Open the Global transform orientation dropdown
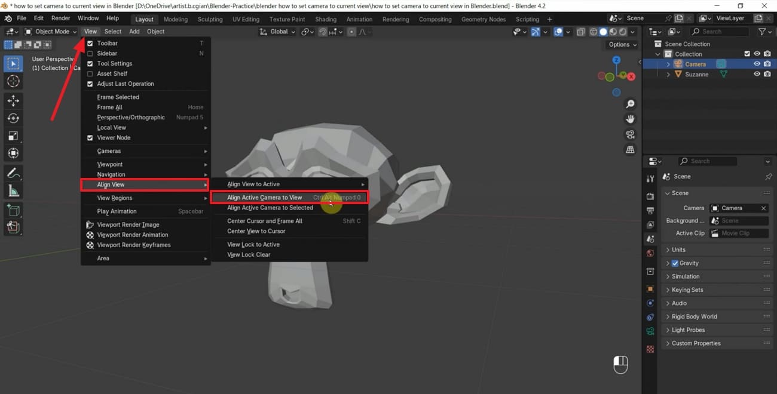 [277, 32]
